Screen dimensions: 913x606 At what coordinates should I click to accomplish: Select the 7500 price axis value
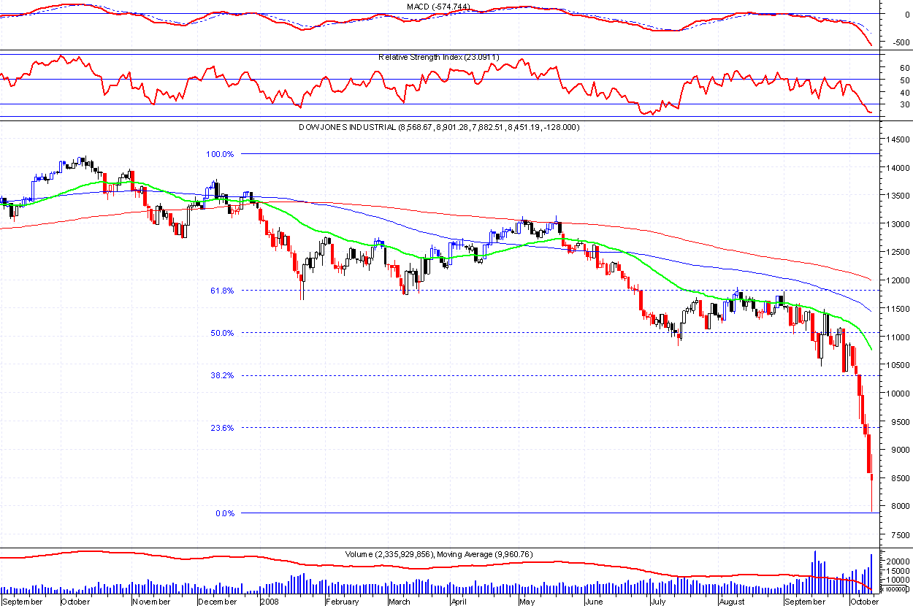pyautogui.click(x=898, y=535)
